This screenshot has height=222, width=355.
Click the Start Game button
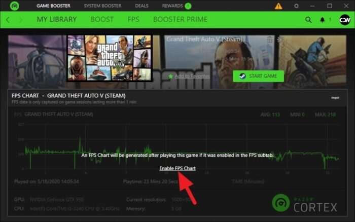coord(258,76)
